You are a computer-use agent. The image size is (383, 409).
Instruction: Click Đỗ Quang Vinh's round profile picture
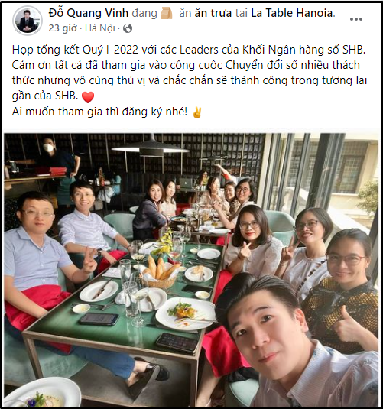pyautogui.click(x=27, y=21)
